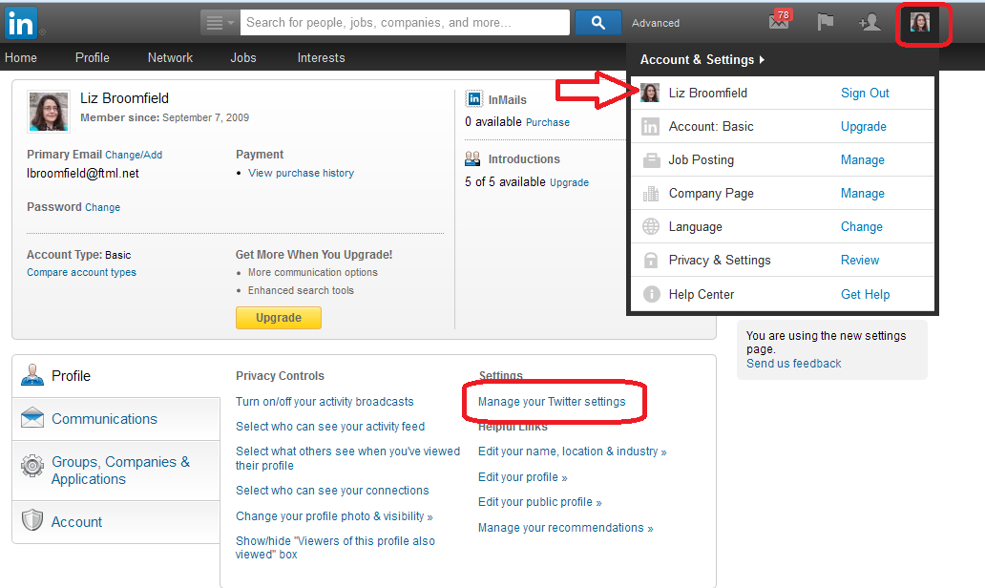Open the Jobs menu item
This screenshot has width=985, height=588.
[x=243, y=57]
